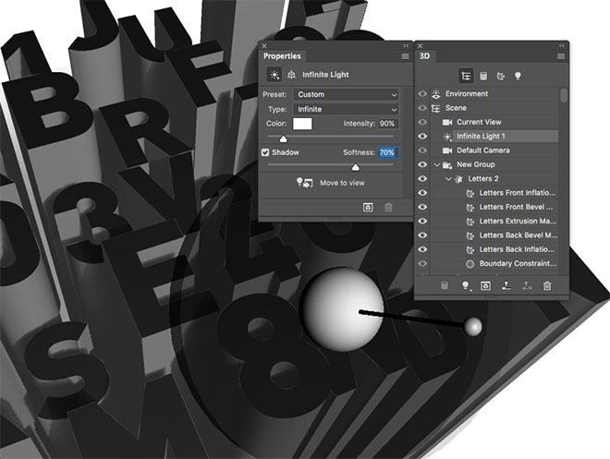
Task: Open the Preset dropdown set to Custom
Action: tap(346, 94)
